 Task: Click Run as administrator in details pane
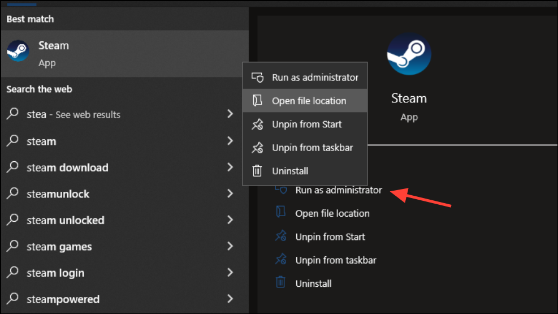click(x=339, y=190)
